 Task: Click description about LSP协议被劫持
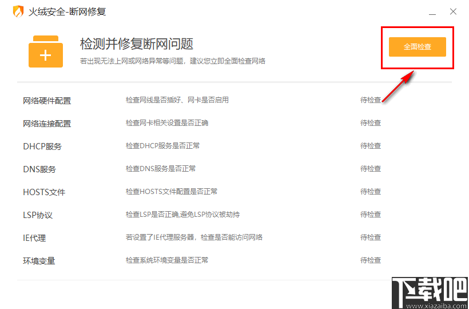point(182,215)
